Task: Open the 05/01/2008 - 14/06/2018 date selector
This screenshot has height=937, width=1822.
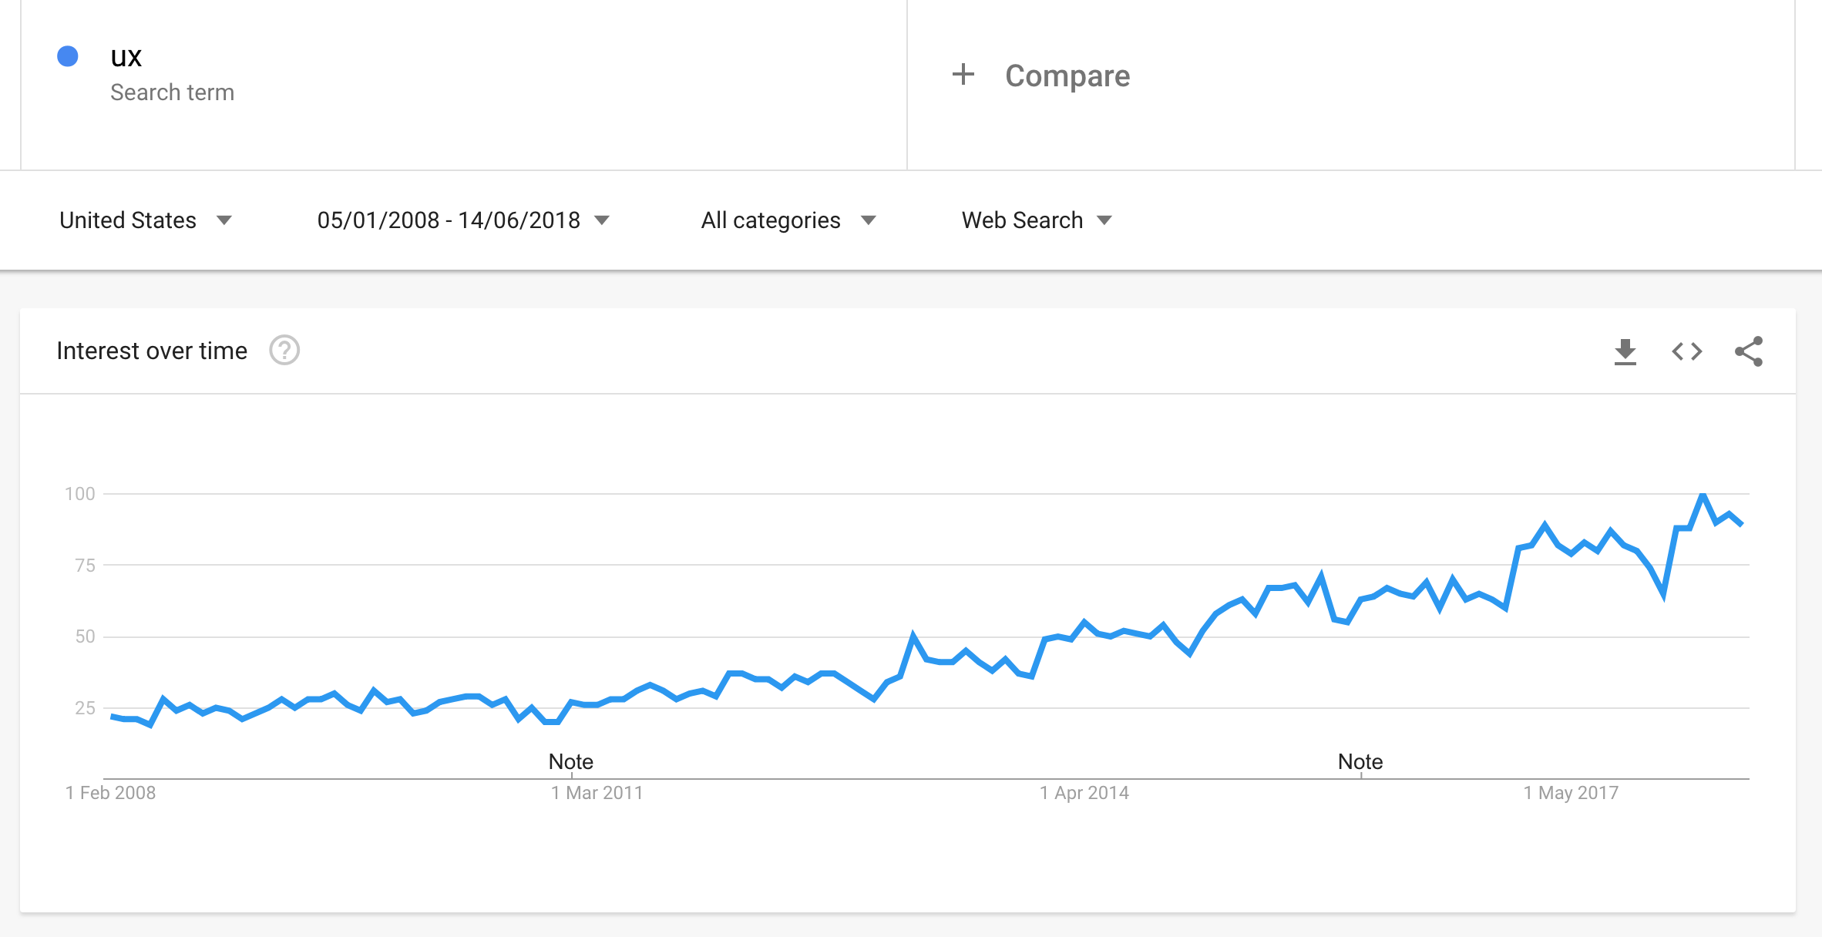Action: point(449,220)
